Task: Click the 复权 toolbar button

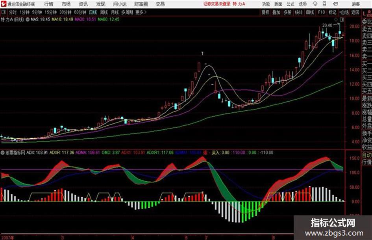Action: tap(265, 12)
